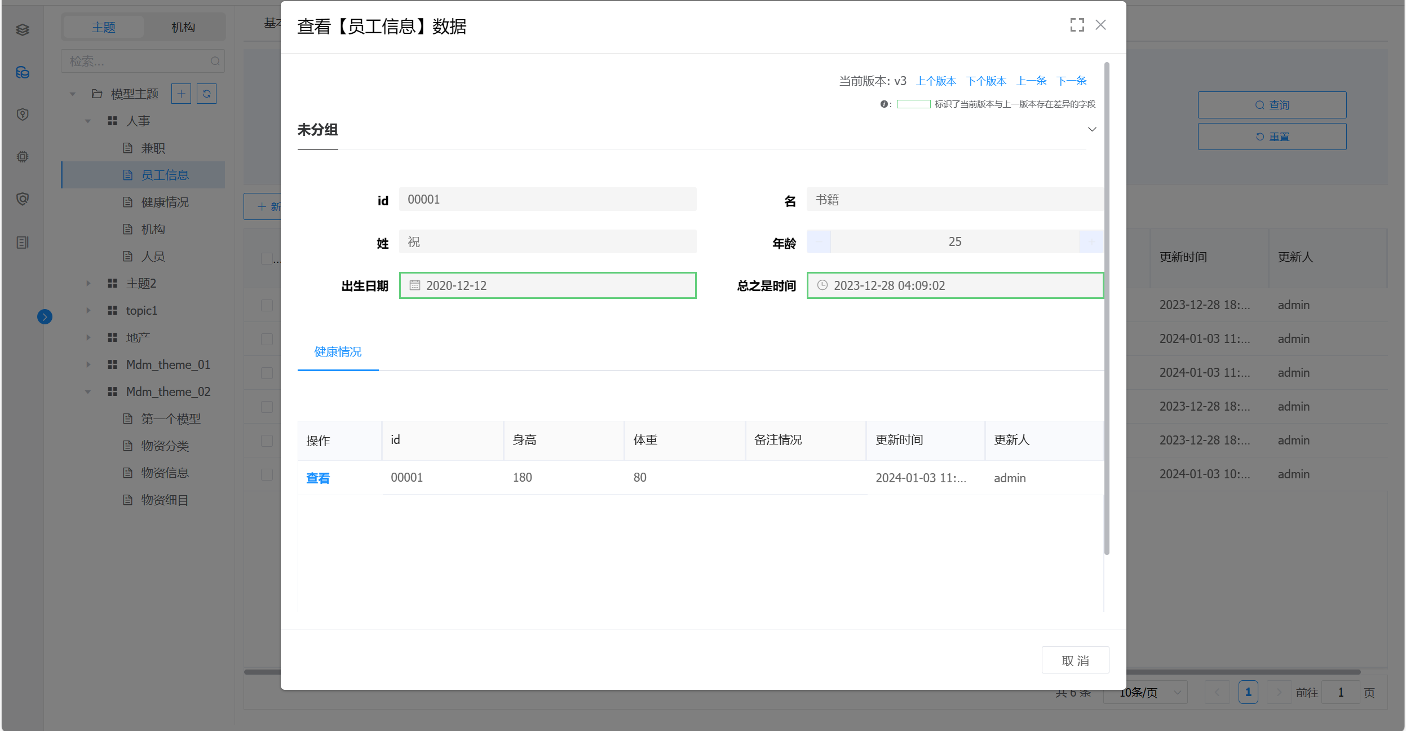Click the search magnifier in the tree search box
This screenshot has width=1406, height=731.
point(215,61)
